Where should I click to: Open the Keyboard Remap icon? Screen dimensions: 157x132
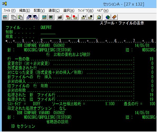[x=60, y=17]
